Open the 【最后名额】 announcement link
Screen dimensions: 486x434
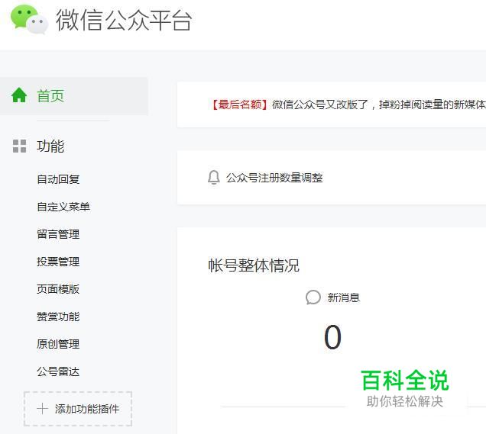click(x=348, y=104)
